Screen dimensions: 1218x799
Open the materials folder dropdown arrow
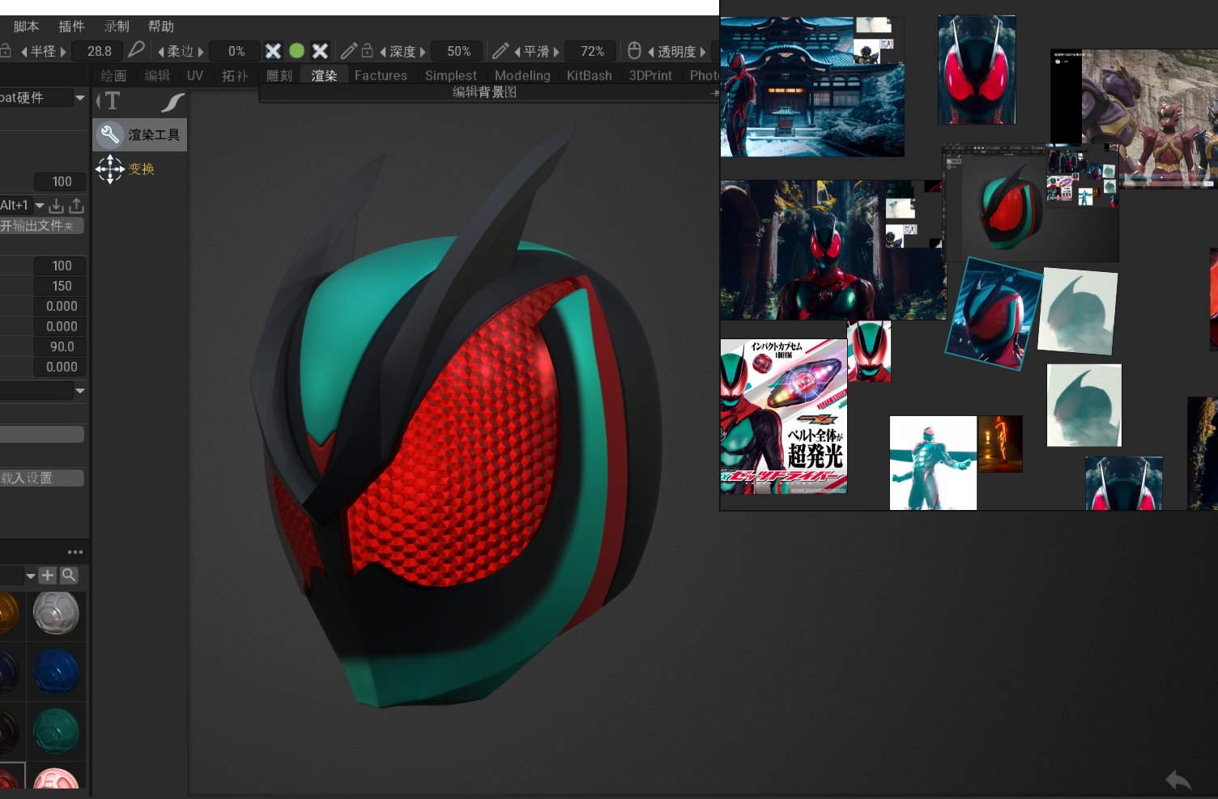30,576
